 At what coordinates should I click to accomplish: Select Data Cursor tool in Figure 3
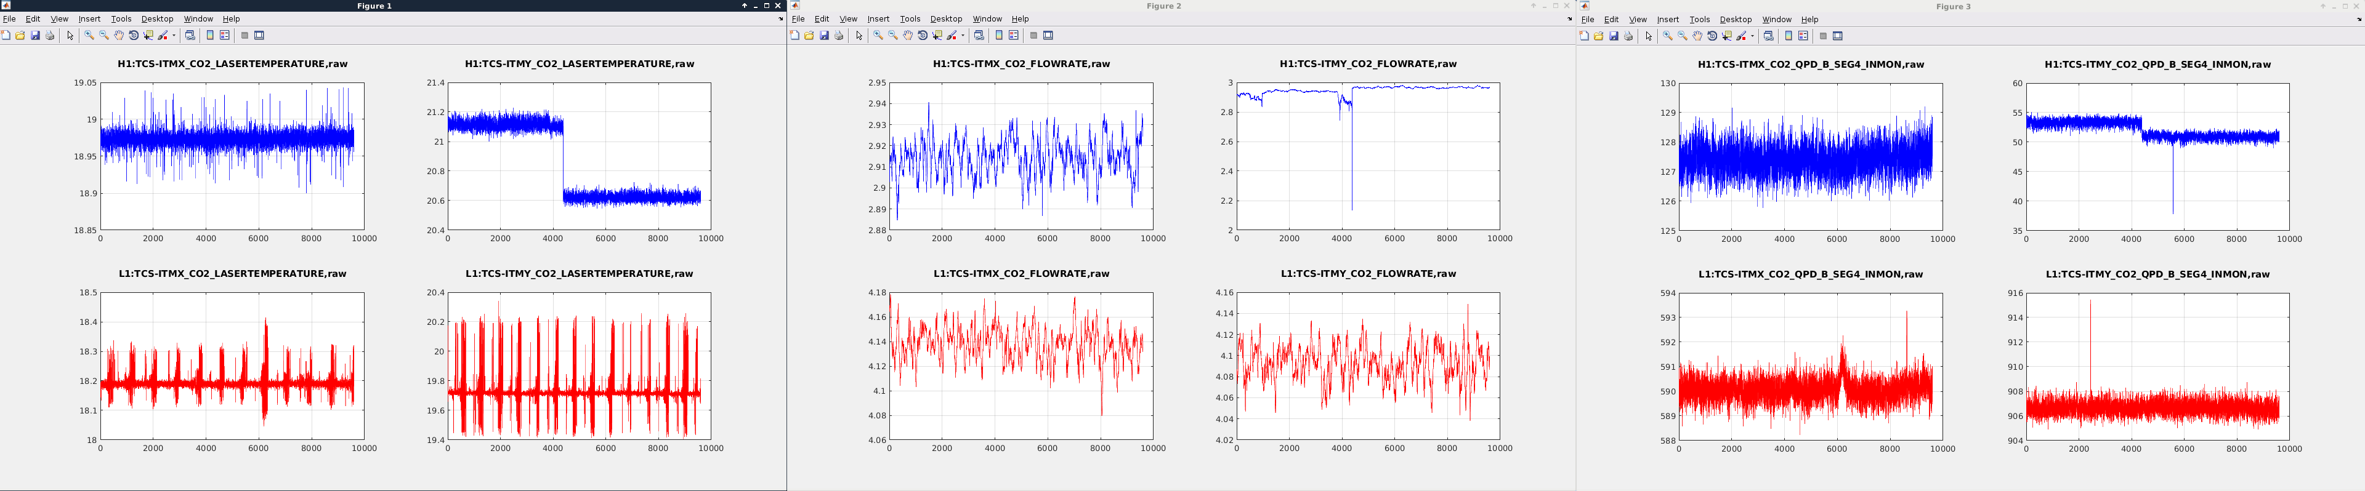pyautogui.click(x=1727, y=37)
